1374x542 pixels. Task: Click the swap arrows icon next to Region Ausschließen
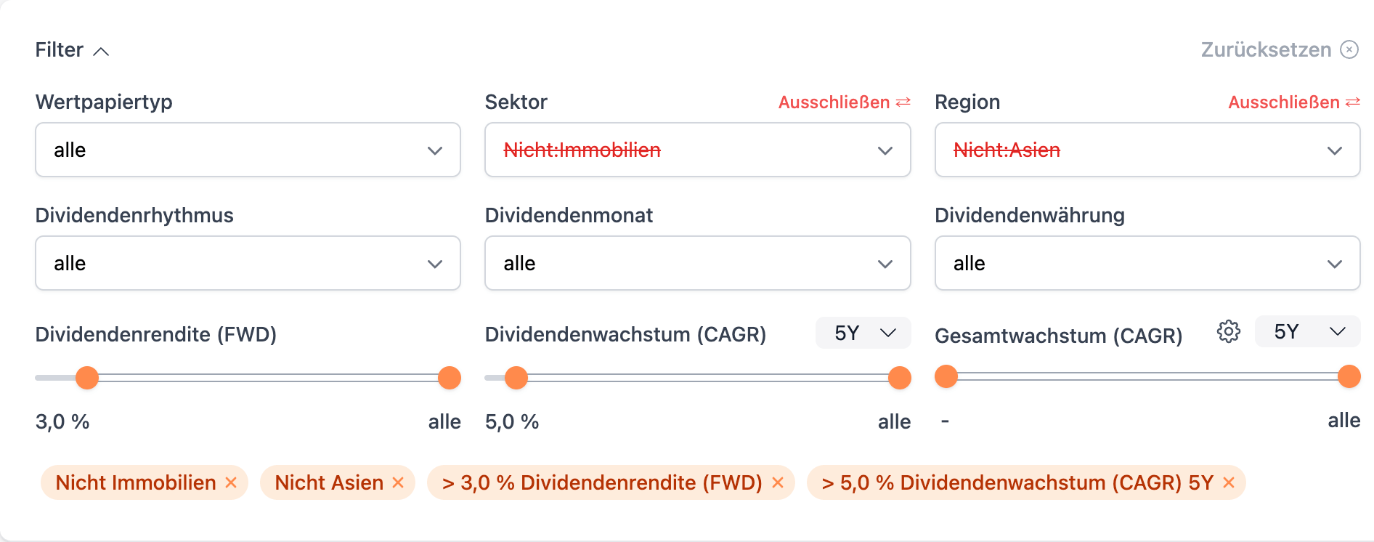[x=1352, y=102]
